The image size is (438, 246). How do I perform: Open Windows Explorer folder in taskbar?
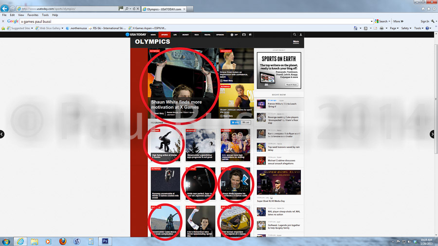coord(35,241)
